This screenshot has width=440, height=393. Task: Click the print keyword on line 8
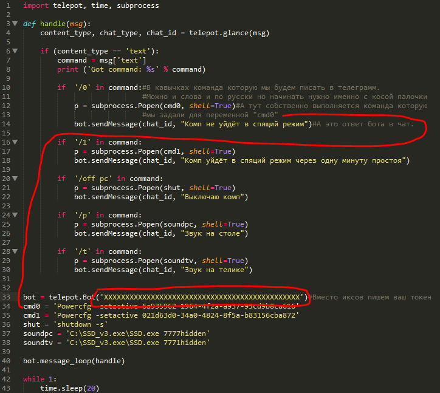67,69
